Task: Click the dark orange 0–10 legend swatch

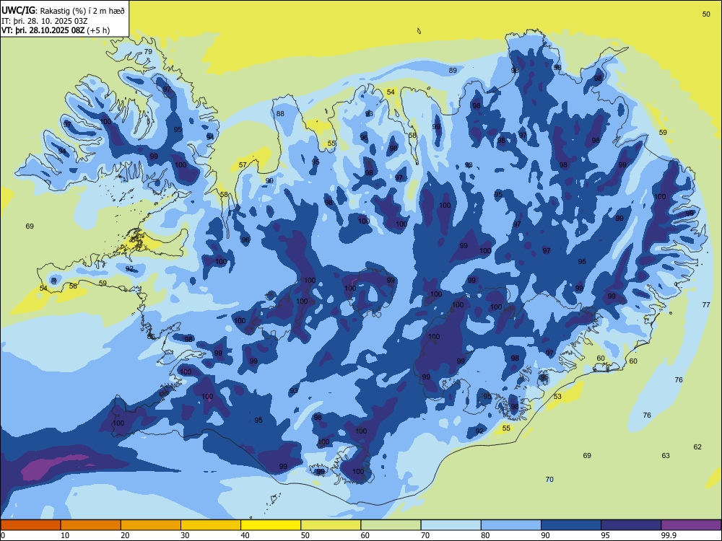Action: (x=30, y=525)
